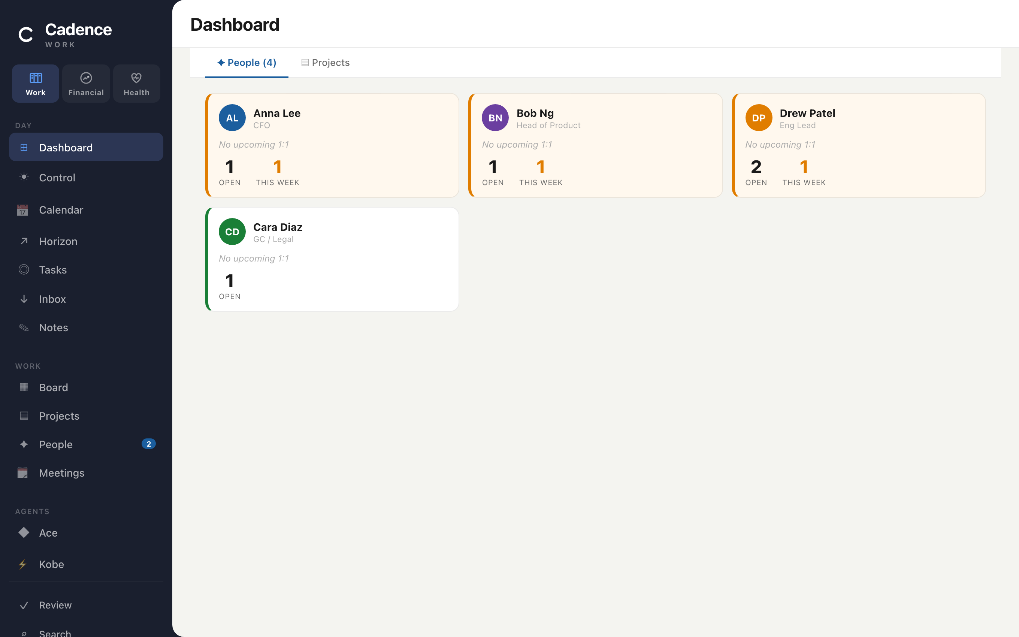The width and height of the screenshot is (1019, 637).
Task: Open the Anna Lee name on card
Action: [277, 113]
